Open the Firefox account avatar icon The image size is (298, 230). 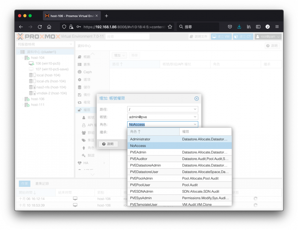[x=268, y=27]
